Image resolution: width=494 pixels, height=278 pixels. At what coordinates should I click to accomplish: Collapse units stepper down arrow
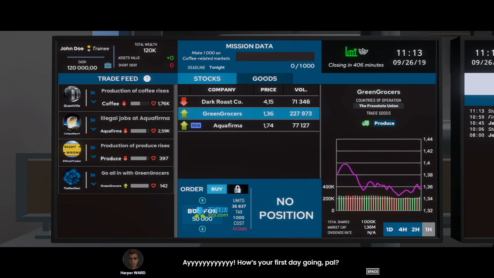(202, 229)
